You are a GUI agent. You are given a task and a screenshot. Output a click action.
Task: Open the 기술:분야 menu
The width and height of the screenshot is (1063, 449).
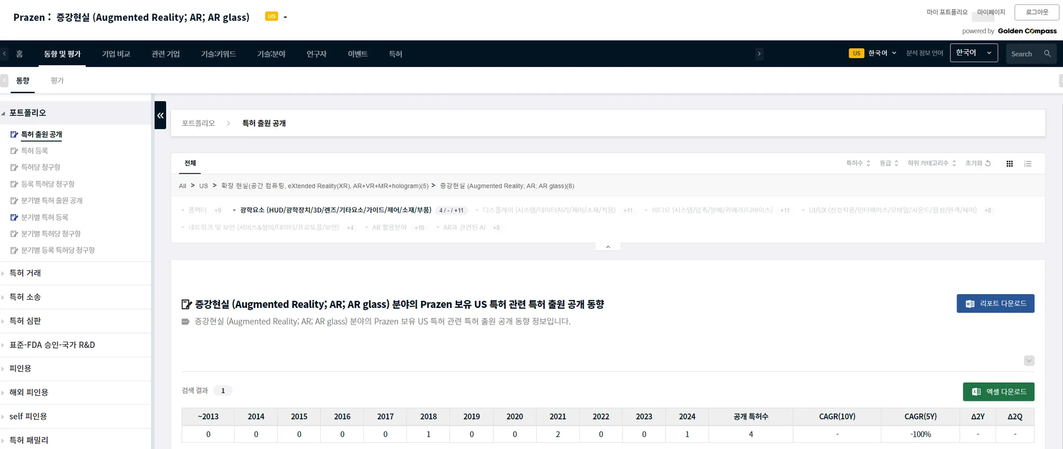271,54
